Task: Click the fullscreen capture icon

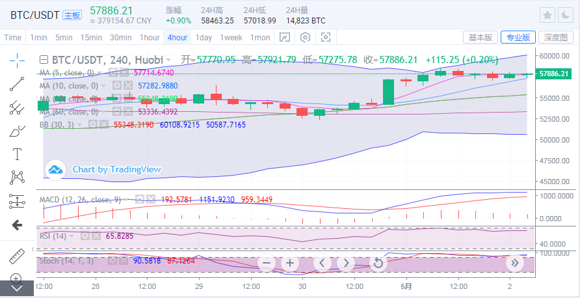Action: coord(326,37)
